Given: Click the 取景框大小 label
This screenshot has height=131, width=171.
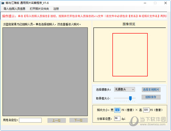Looking at the screenshot, I should pos(103,98).
